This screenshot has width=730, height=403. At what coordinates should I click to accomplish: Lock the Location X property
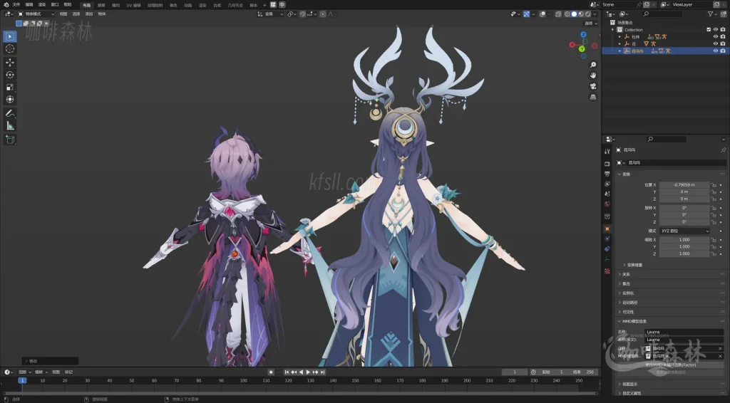click(713, 185)
